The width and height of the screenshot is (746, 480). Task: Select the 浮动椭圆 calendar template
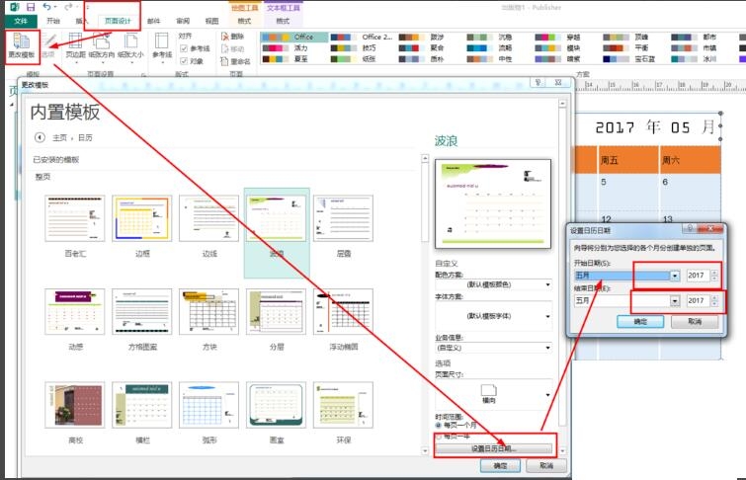(x=343, y=319)
